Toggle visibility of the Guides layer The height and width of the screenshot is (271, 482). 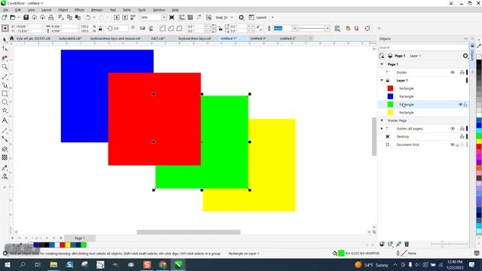coord(453,72)
